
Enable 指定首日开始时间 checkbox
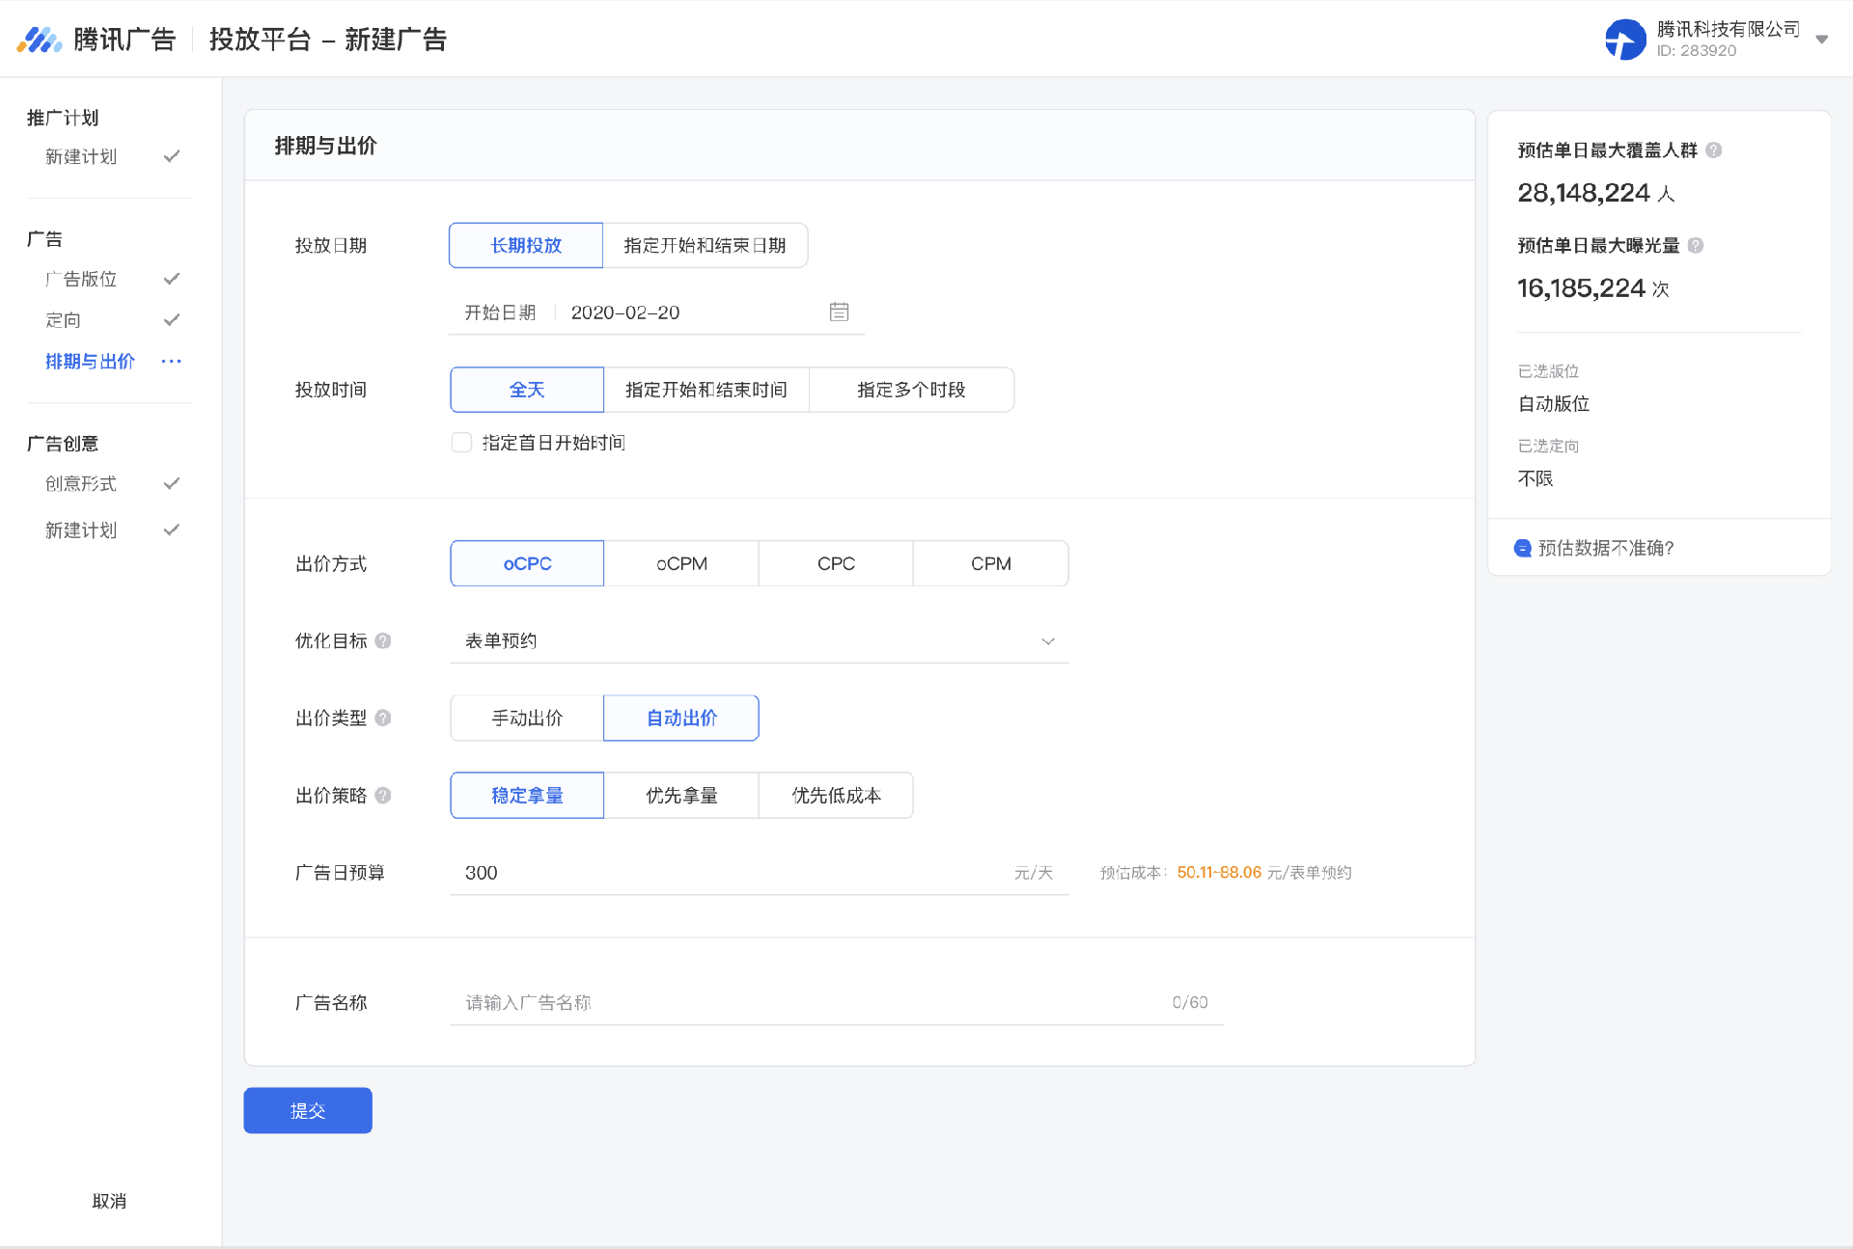pyautogui.click(x=461, y=443)
